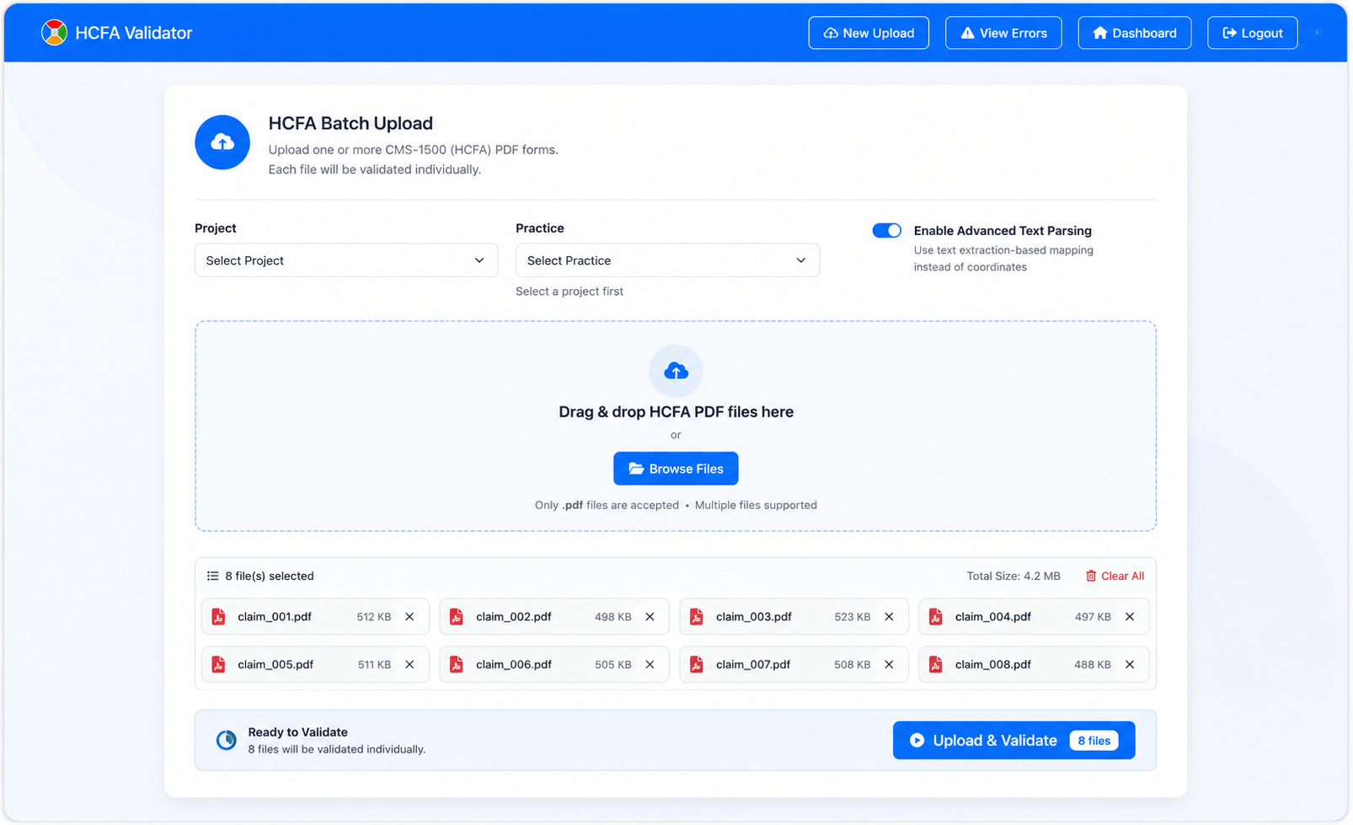Click the 523 KB size of claim_003.pdf

(853, 617)
